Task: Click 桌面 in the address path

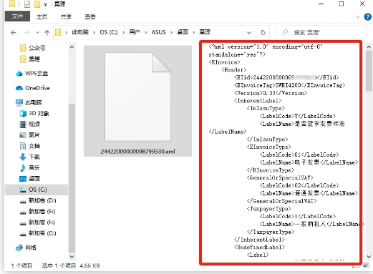Action: 183,32
